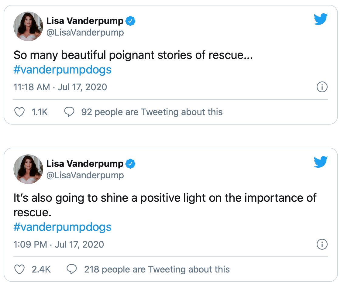Open the profile picture in the second tweet
Viewport: 344px width, 288px height.
[28, 169]
